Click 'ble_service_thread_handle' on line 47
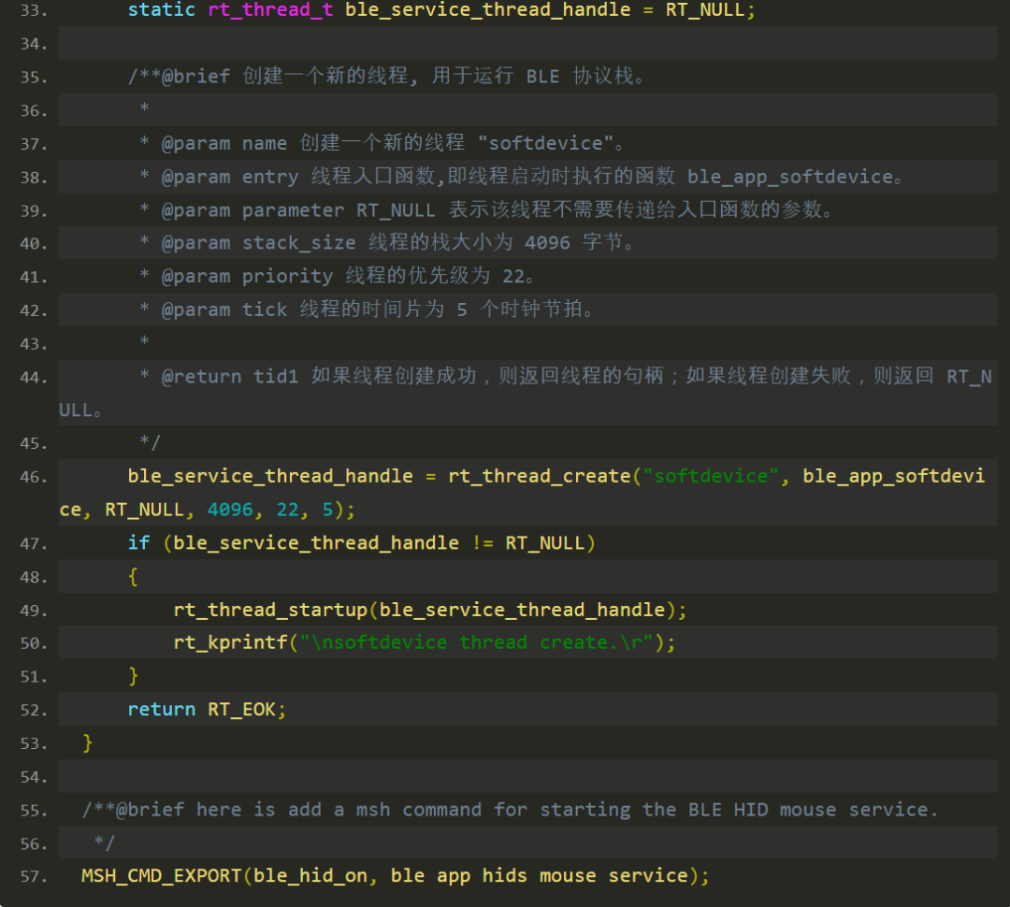Viewport: 1010px width, 907px height. [316, 543]
